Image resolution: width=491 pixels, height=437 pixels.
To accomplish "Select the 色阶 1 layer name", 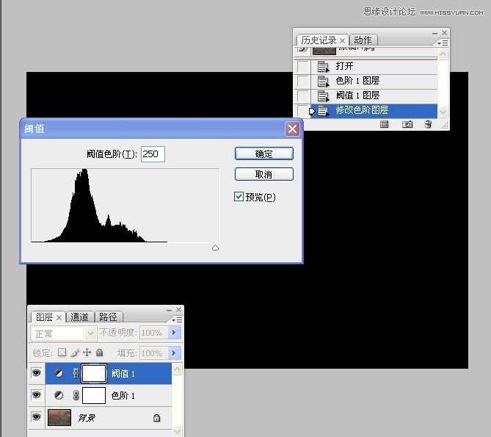I will [x=123, y=396].
